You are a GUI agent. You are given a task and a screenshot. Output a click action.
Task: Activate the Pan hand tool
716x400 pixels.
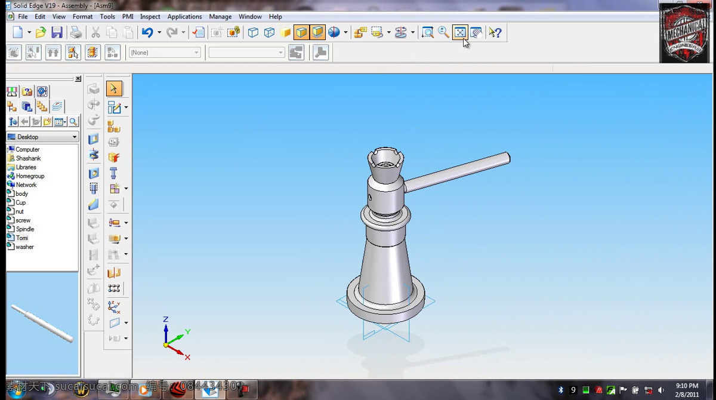476,32
